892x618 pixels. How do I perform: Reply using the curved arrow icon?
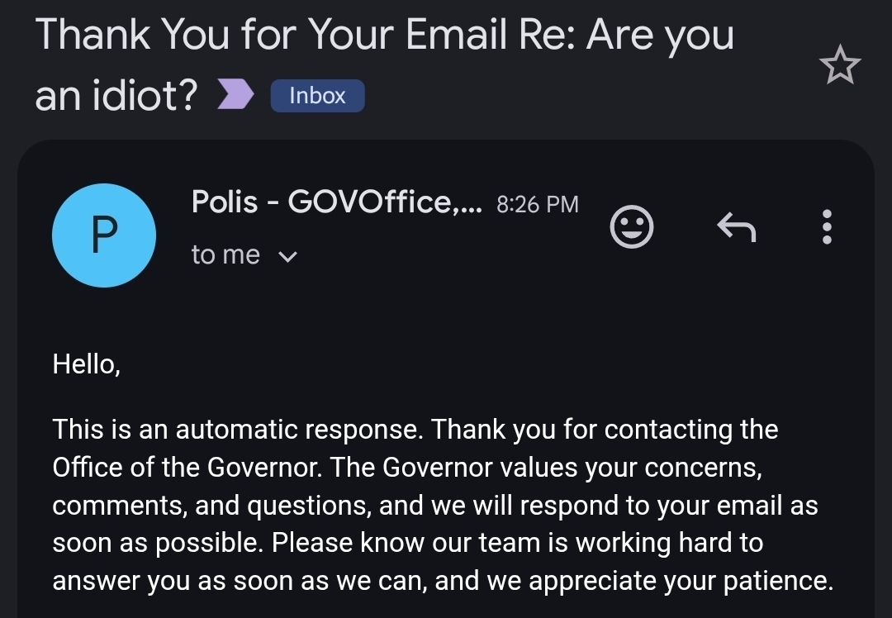point(735,226)
